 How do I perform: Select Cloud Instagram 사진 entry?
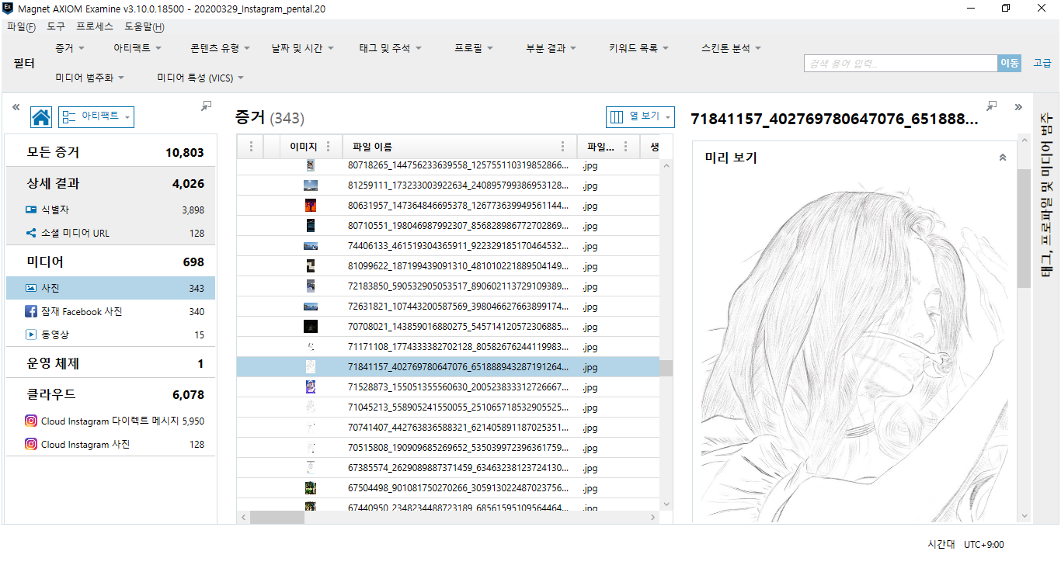pyautogui.click(x=110, y=444)
